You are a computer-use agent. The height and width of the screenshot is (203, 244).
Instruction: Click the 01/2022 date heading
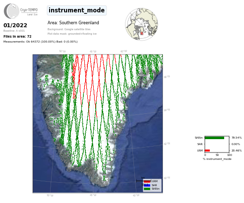tap(15, 25)
